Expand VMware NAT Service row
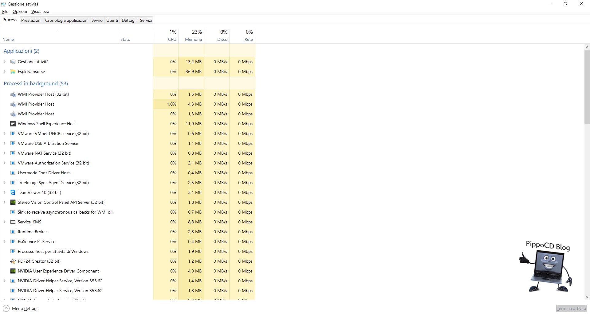 pos(4,153)
